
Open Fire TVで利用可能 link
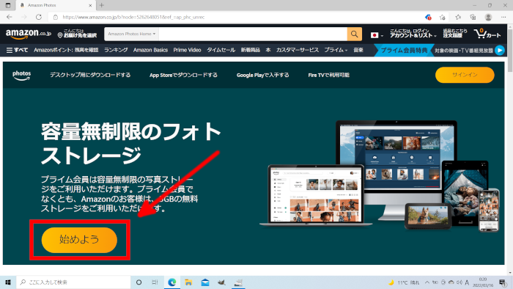tap(328, 75)
